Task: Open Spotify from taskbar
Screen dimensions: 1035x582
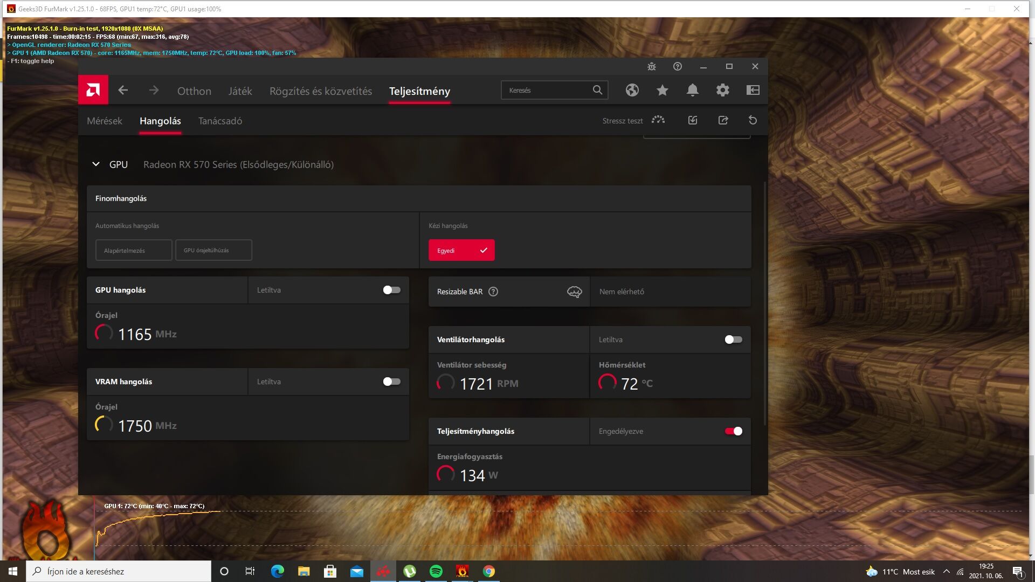Action: [436, 571]
